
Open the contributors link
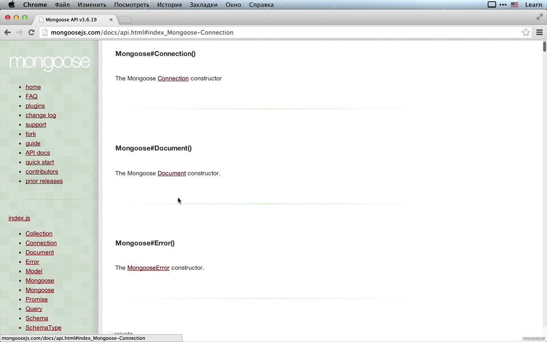pyautogui.click(x=42, y=171)
